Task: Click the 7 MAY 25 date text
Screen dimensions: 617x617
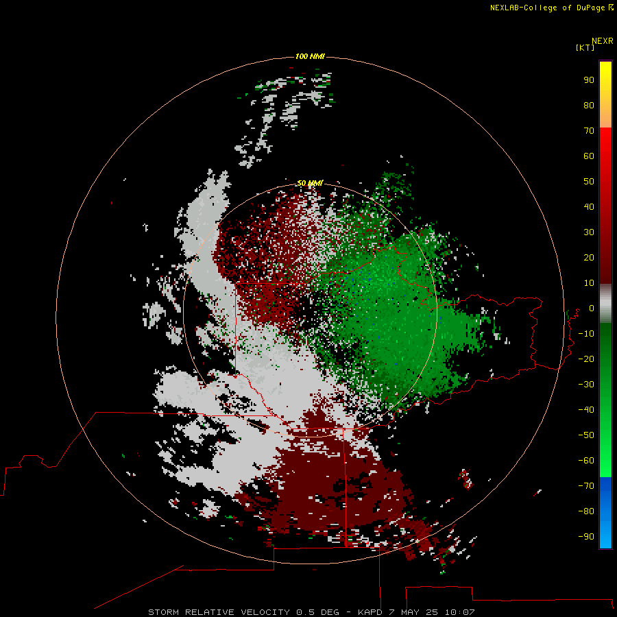Action: pos(413,612)
